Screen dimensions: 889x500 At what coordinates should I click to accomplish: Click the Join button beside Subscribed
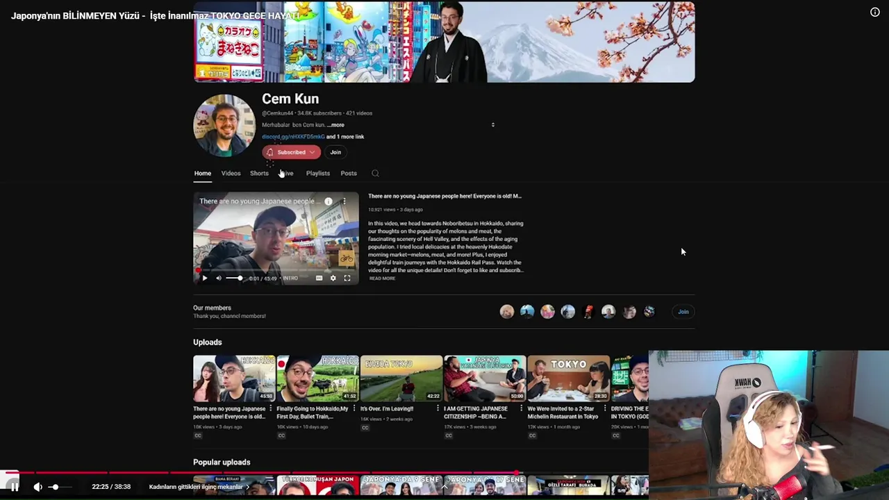point(335,152)
